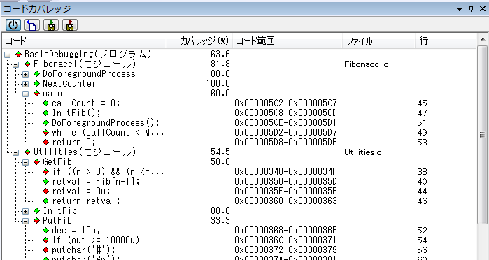Click the 63.6 coverage value

click(220, 55)
